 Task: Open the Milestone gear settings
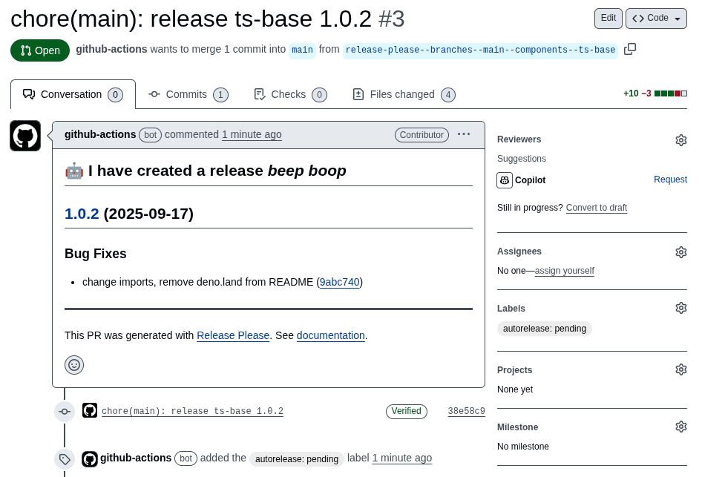680,427
